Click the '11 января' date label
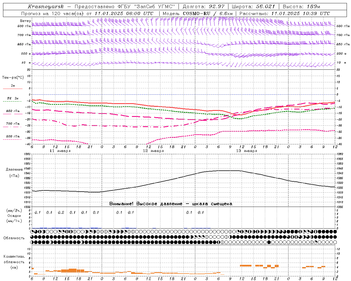 tap(60, 151)
